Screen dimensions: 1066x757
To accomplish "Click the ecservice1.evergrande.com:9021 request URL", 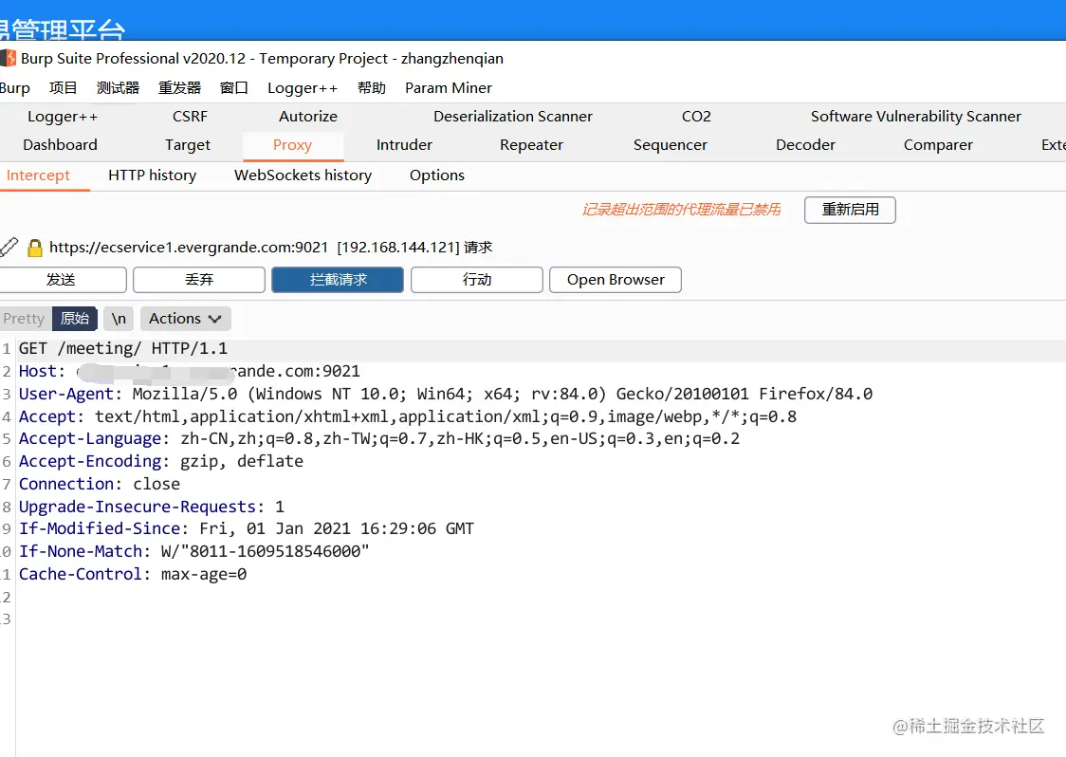I will pyautogui.click(x=189, y=248).
